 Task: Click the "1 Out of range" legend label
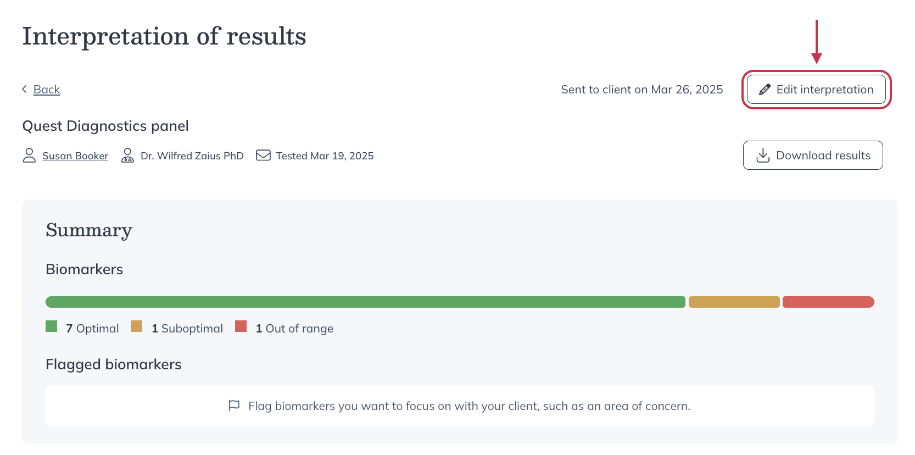pos(294,329)
